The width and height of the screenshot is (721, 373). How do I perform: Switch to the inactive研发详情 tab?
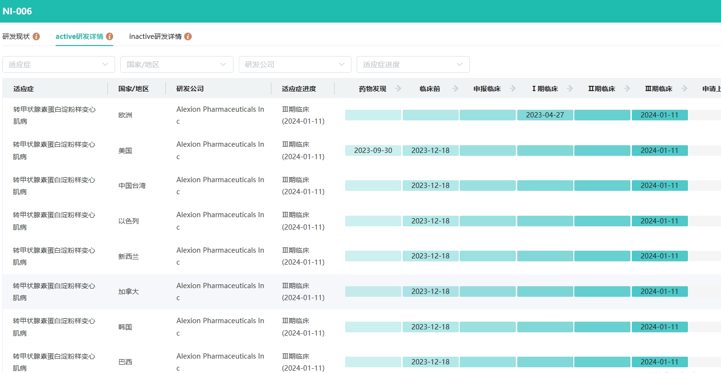[155, 36]
